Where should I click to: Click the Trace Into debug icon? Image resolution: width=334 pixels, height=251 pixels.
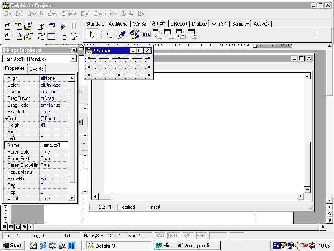(x=63, y=36)
